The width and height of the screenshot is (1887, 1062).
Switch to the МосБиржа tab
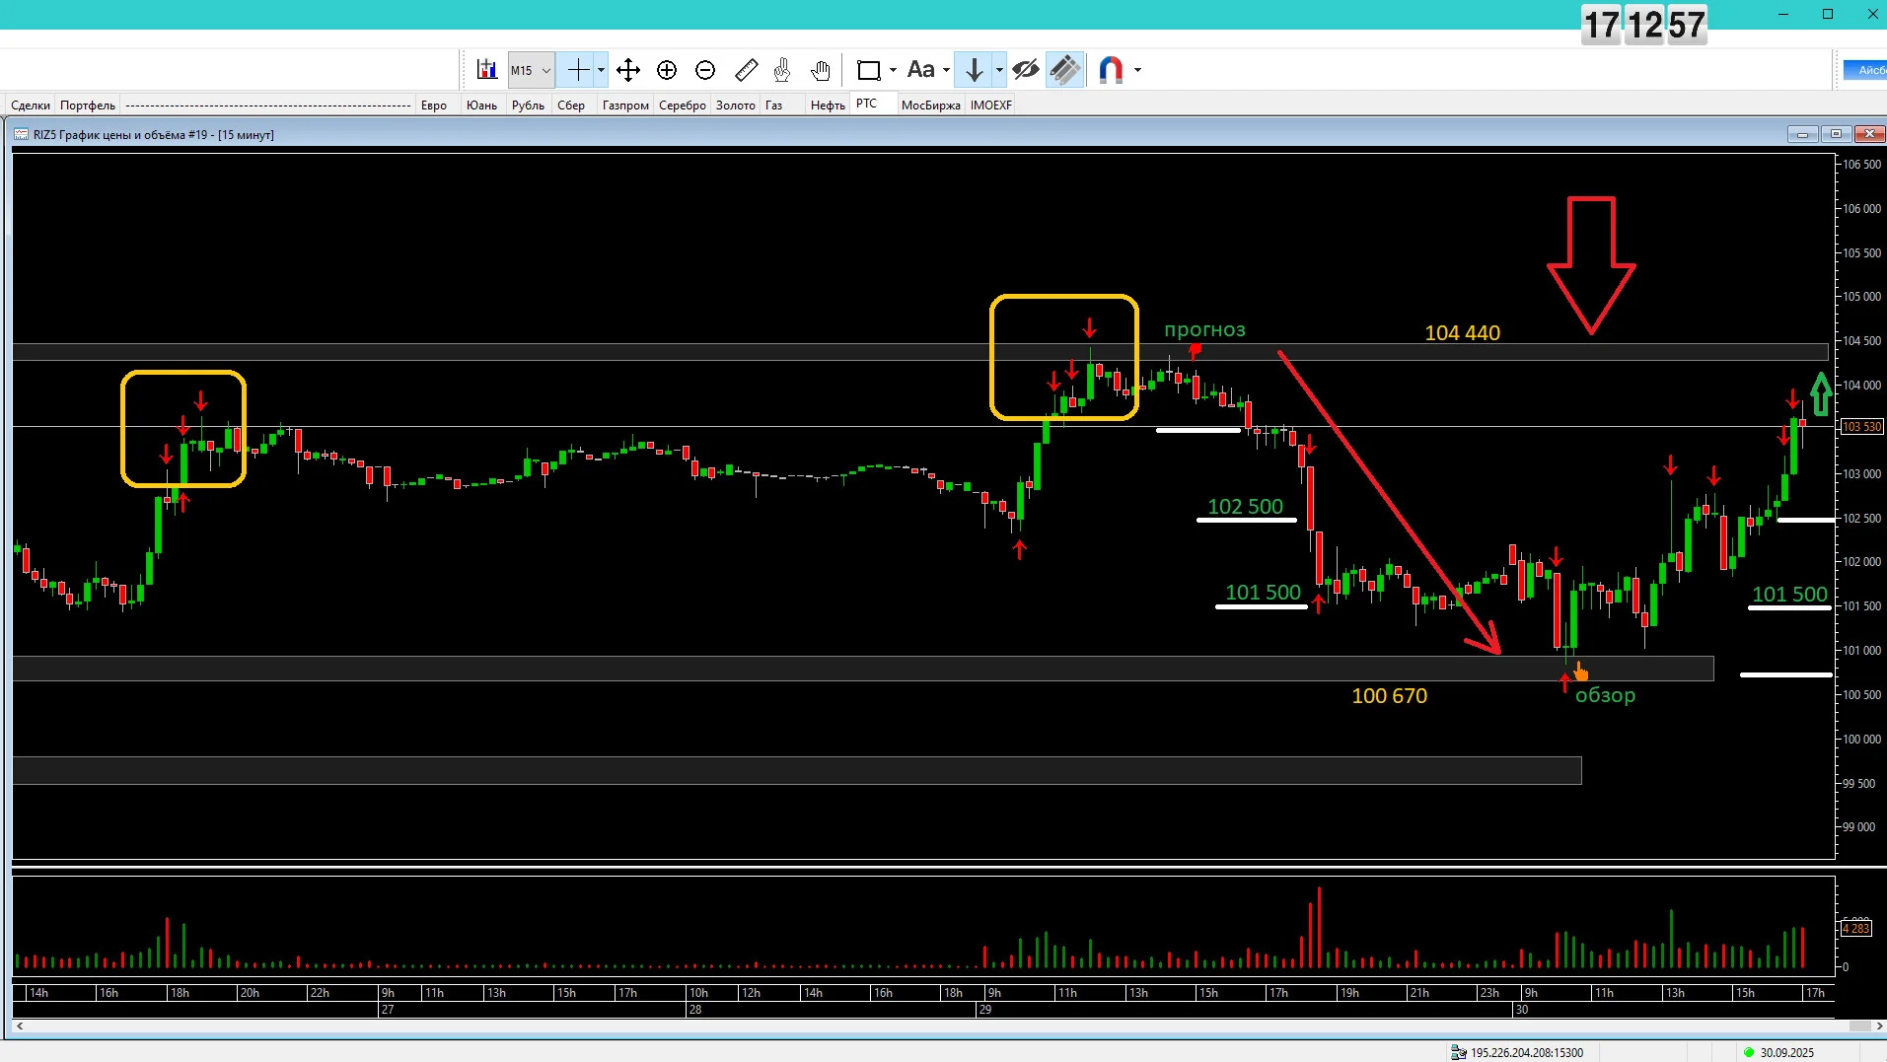930,106
